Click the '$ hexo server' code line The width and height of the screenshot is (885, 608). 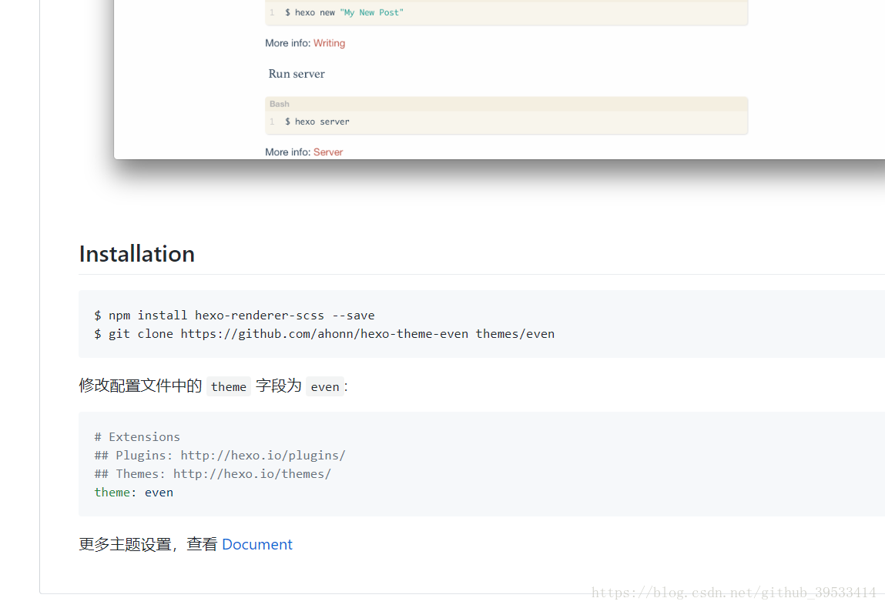click(317, 122)
